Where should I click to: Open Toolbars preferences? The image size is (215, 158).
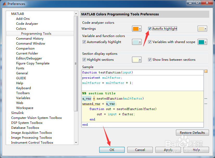[x=23, y=93]
